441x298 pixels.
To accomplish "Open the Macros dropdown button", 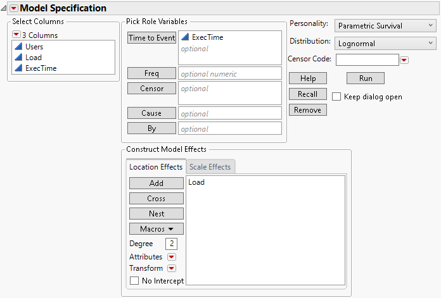I will coord(157,228).
